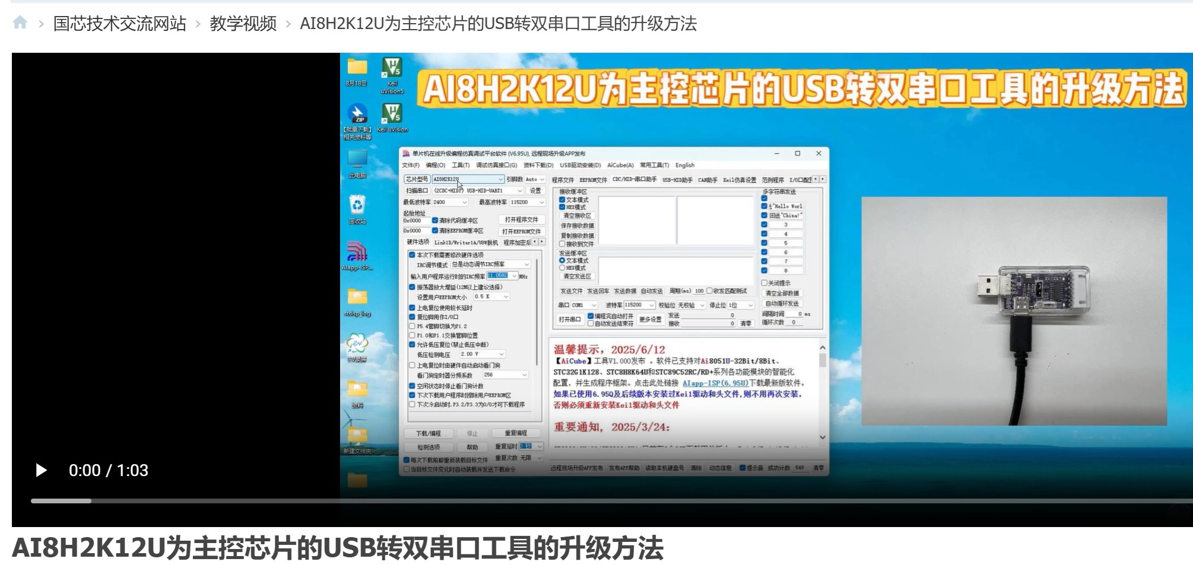The height and width of the screenshot is (565, 1193).
Task: Open the 芯片型号 AI8H2K12U dropdown
Action: click(468, 179)
